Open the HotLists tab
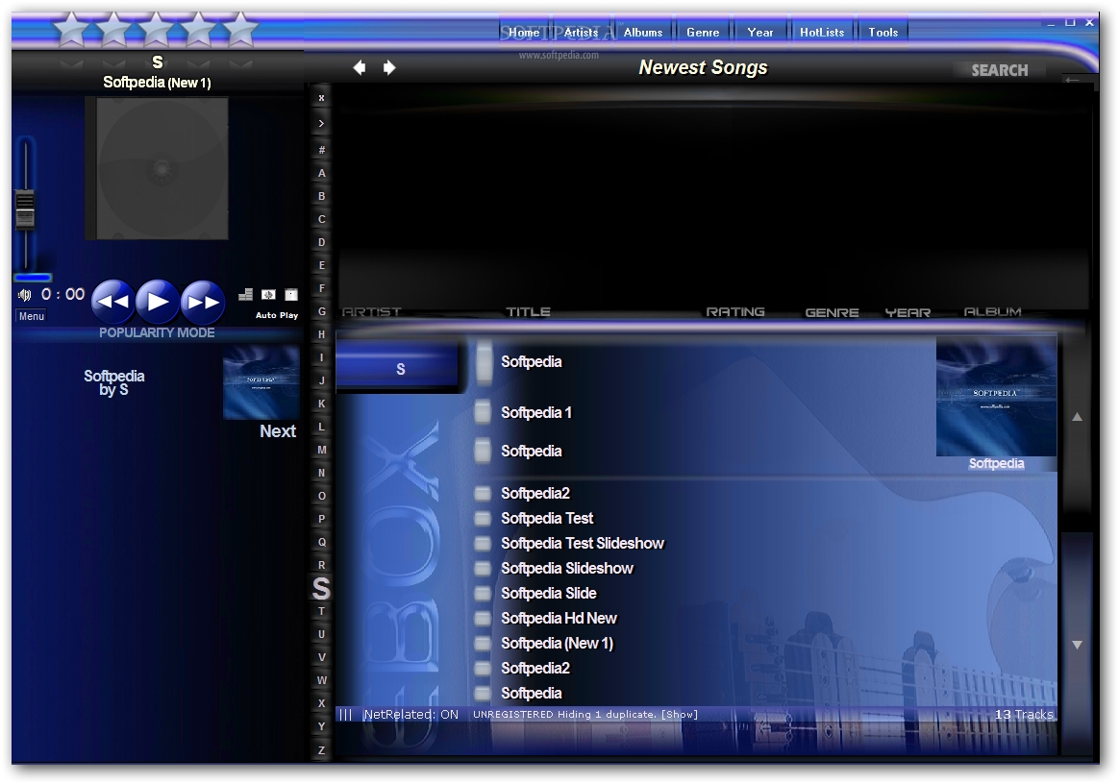1119x784 pixels. (x=822, y=32)
